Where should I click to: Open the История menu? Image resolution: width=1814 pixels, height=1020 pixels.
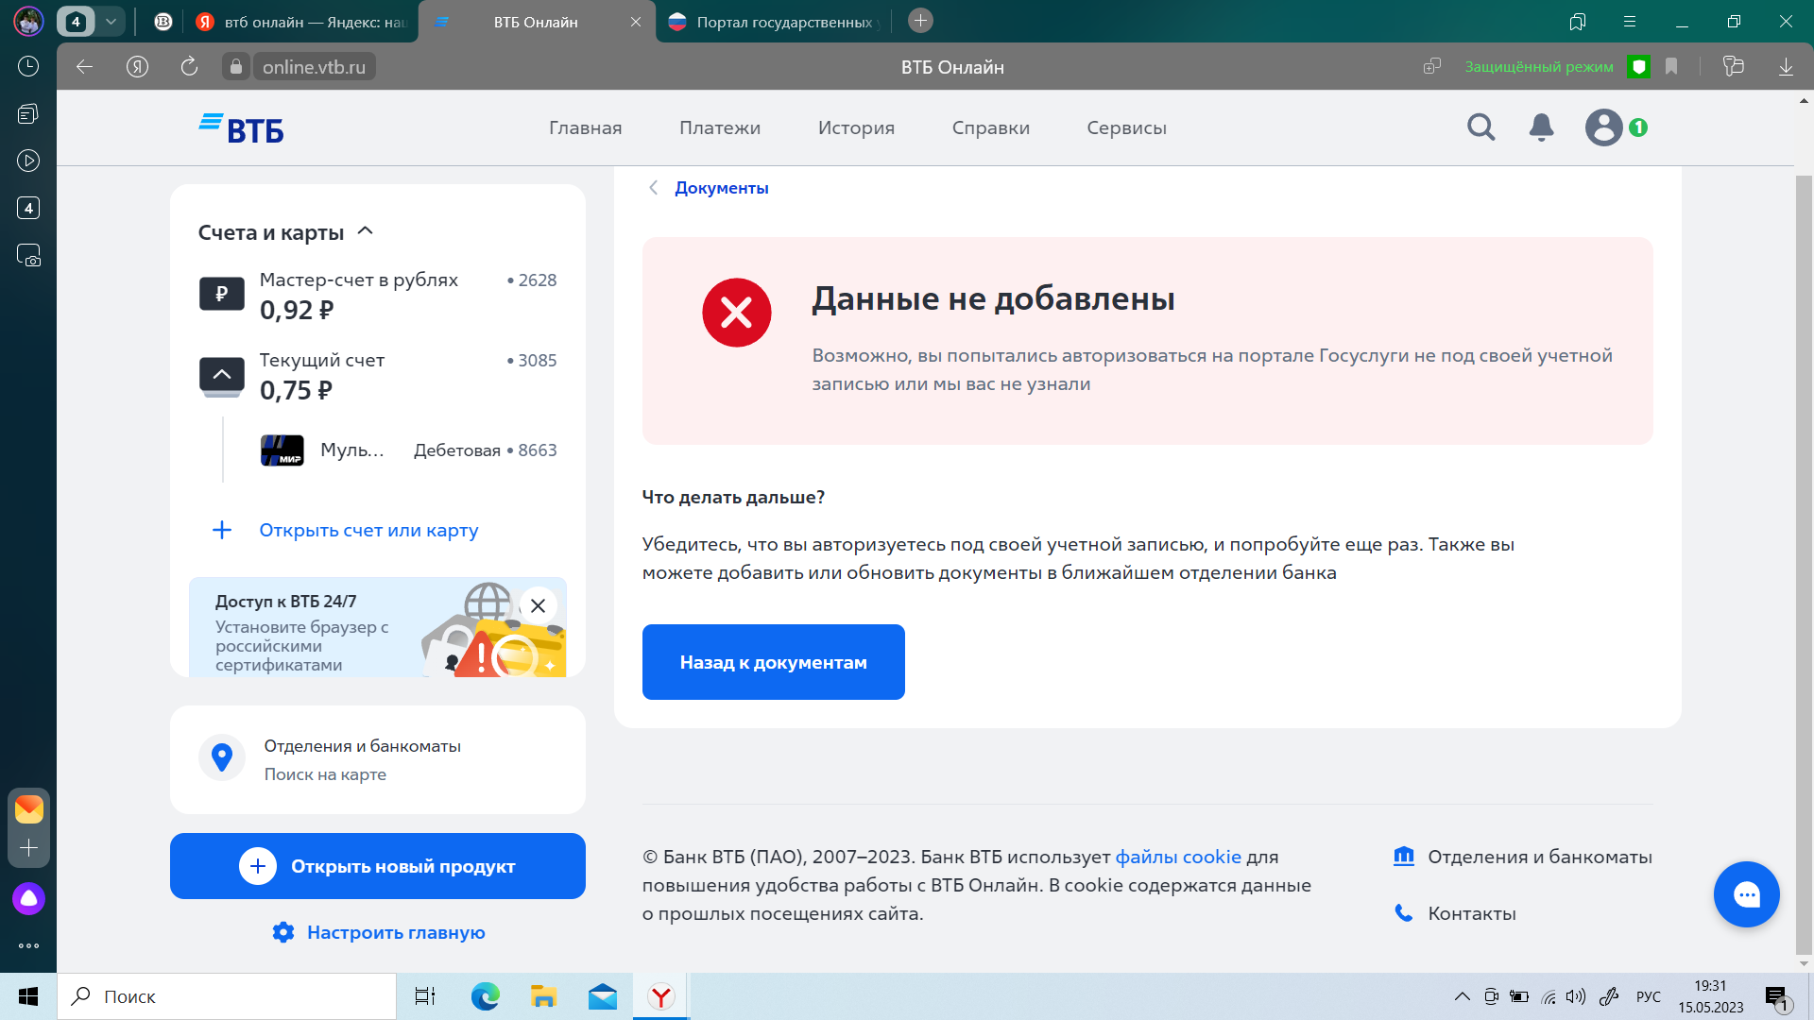coord(856,127)
